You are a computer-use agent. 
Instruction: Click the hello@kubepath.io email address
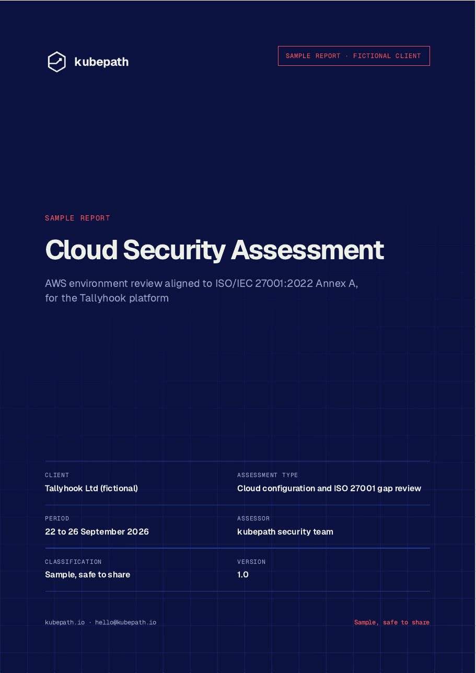click(125, 622)
